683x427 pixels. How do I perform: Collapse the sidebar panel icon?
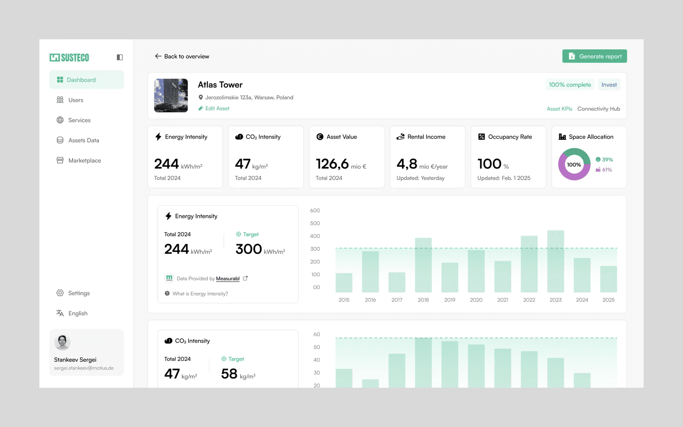coord(120,57)
